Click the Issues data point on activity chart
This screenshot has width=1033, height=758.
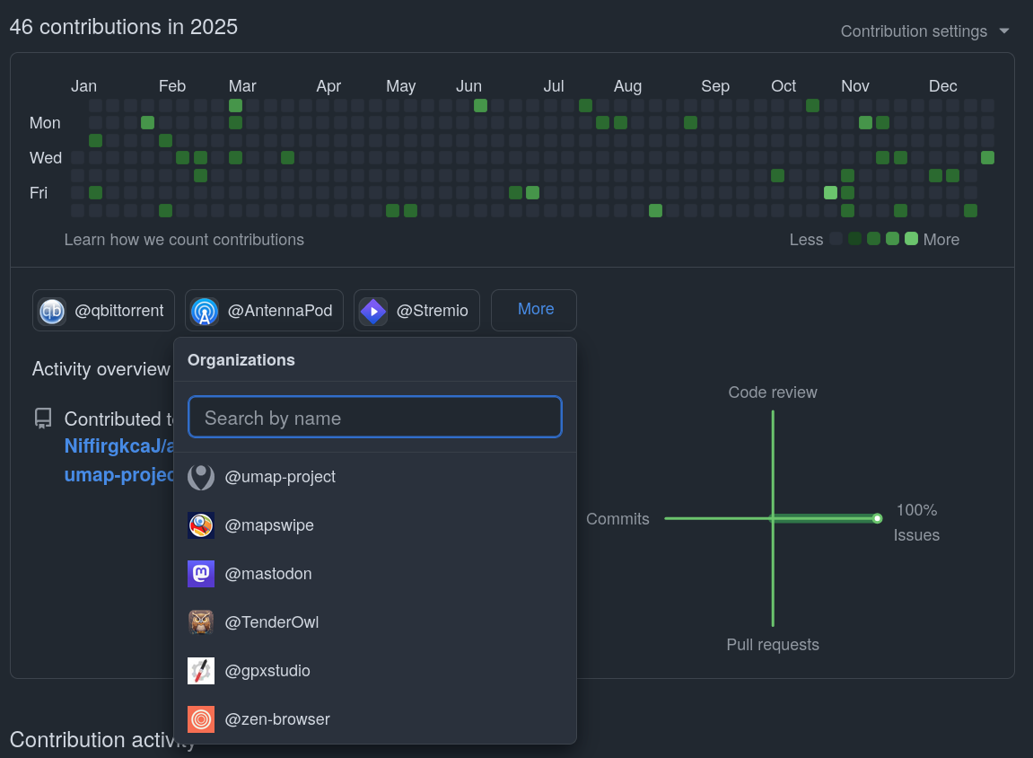877,518
